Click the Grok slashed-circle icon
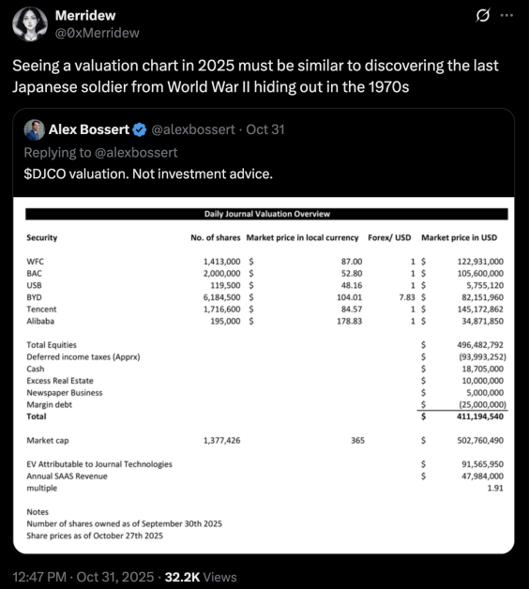 pos(483,16)
